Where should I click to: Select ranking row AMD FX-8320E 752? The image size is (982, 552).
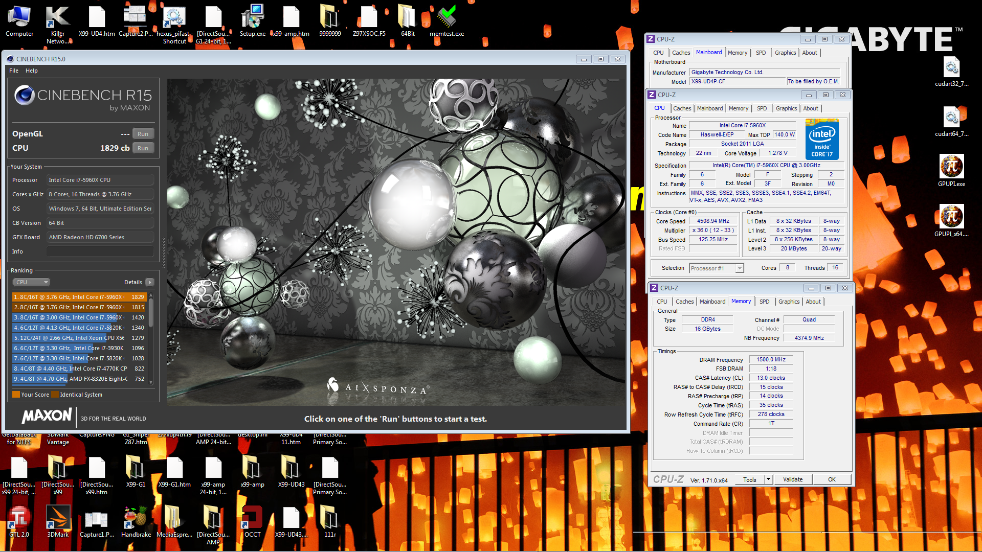pos(79,379)
